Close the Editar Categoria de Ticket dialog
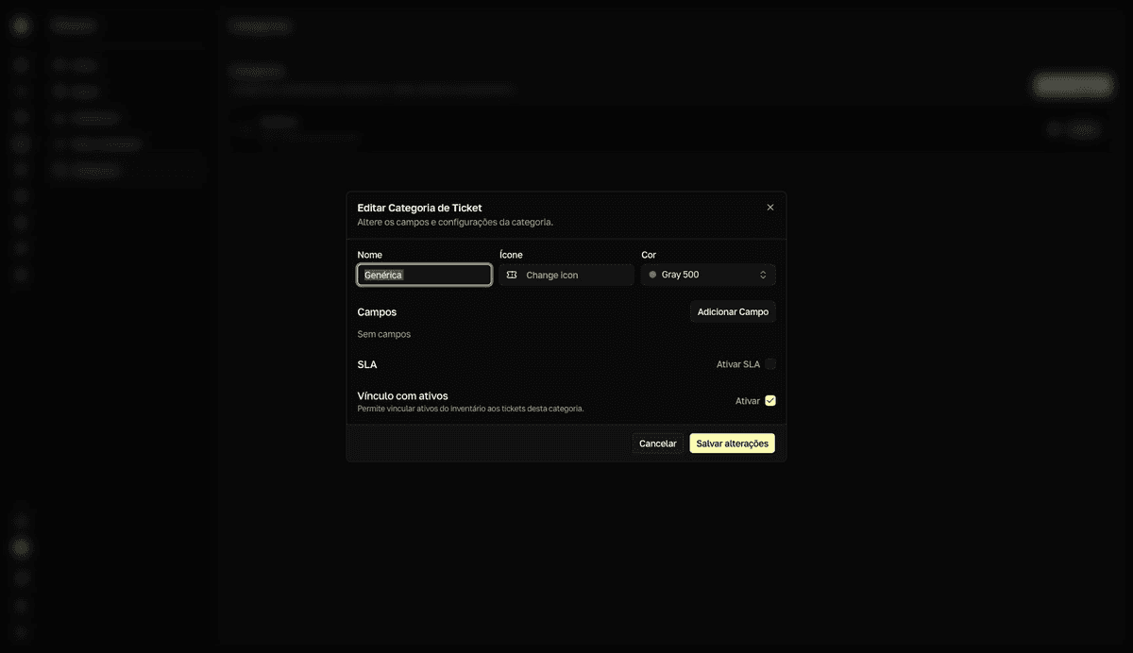 coord(770,208)
